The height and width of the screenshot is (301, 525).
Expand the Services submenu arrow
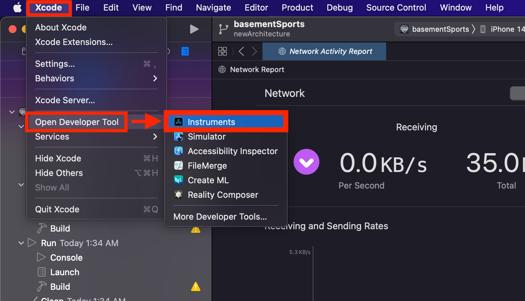pos(155,137)
